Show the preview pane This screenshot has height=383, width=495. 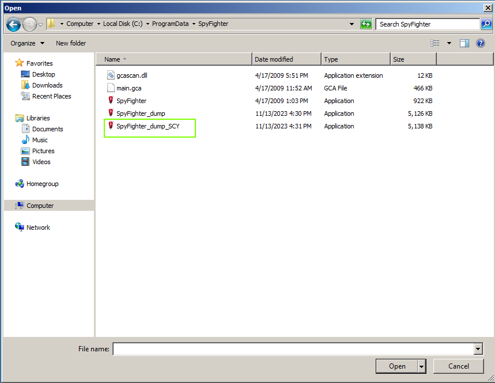pyautogui.click(x=464, y=43)
